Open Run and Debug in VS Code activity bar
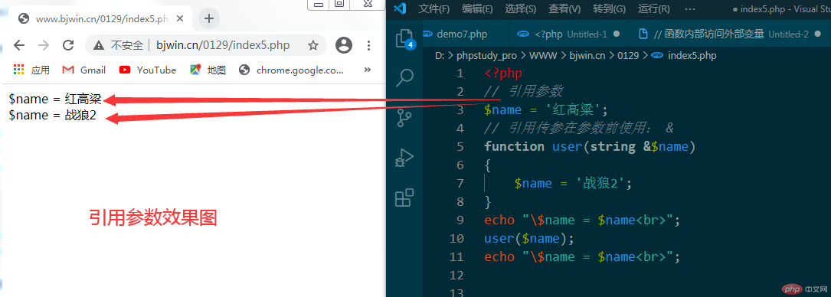831x297 pixels. [x=404, y=157]
